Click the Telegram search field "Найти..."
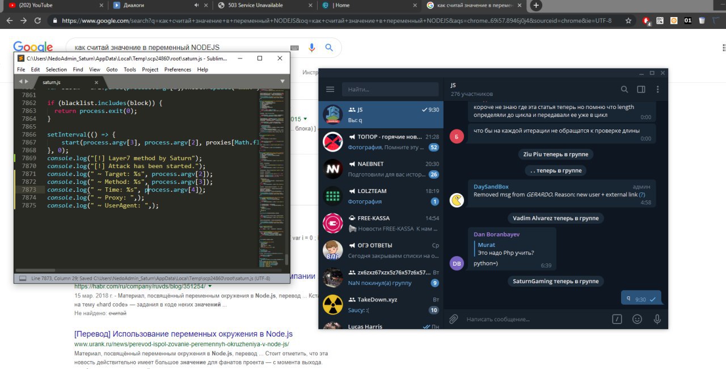Image resolution: width=726 pixels, height=369 pixels. click(390, 89)
